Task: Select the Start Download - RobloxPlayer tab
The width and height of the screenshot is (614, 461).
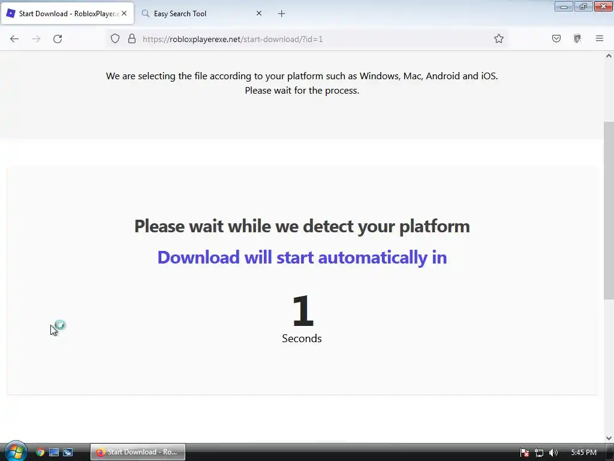Action: click(x=67, y=14)
